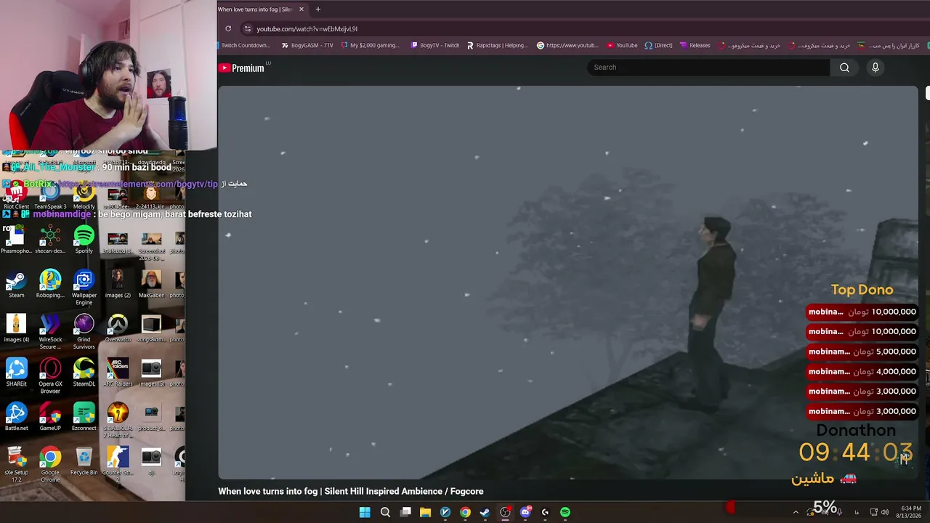Switch to Steam on the taskbar
Image resolution: width=930 pixels, height=523 pixels.
pos(485,513)
